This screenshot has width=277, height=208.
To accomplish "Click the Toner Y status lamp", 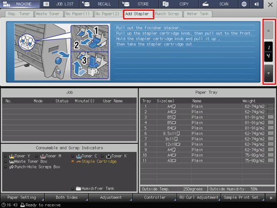I will [5, 156].
